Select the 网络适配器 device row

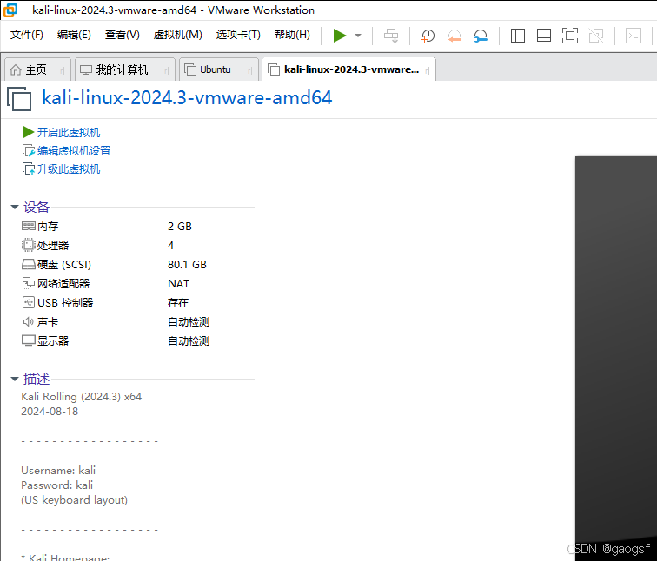(x=137, y=284)
